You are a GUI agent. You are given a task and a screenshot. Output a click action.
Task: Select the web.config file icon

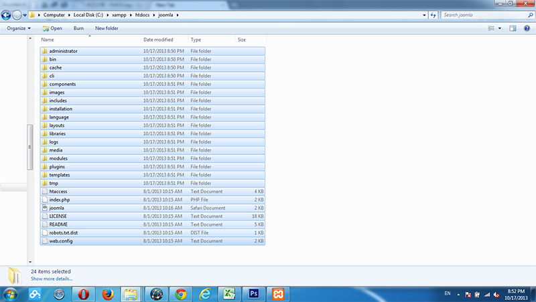pos(45,241)
